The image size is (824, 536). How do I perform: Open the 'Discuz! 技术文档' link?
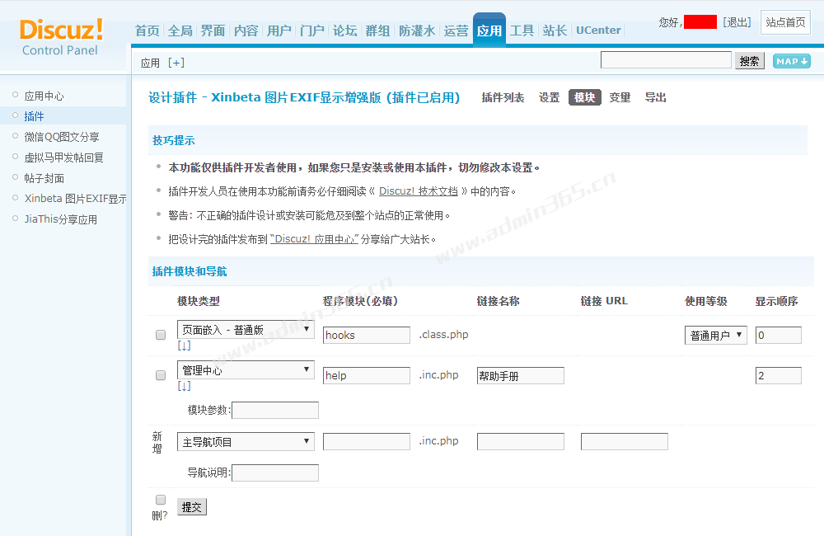point(419,191)
